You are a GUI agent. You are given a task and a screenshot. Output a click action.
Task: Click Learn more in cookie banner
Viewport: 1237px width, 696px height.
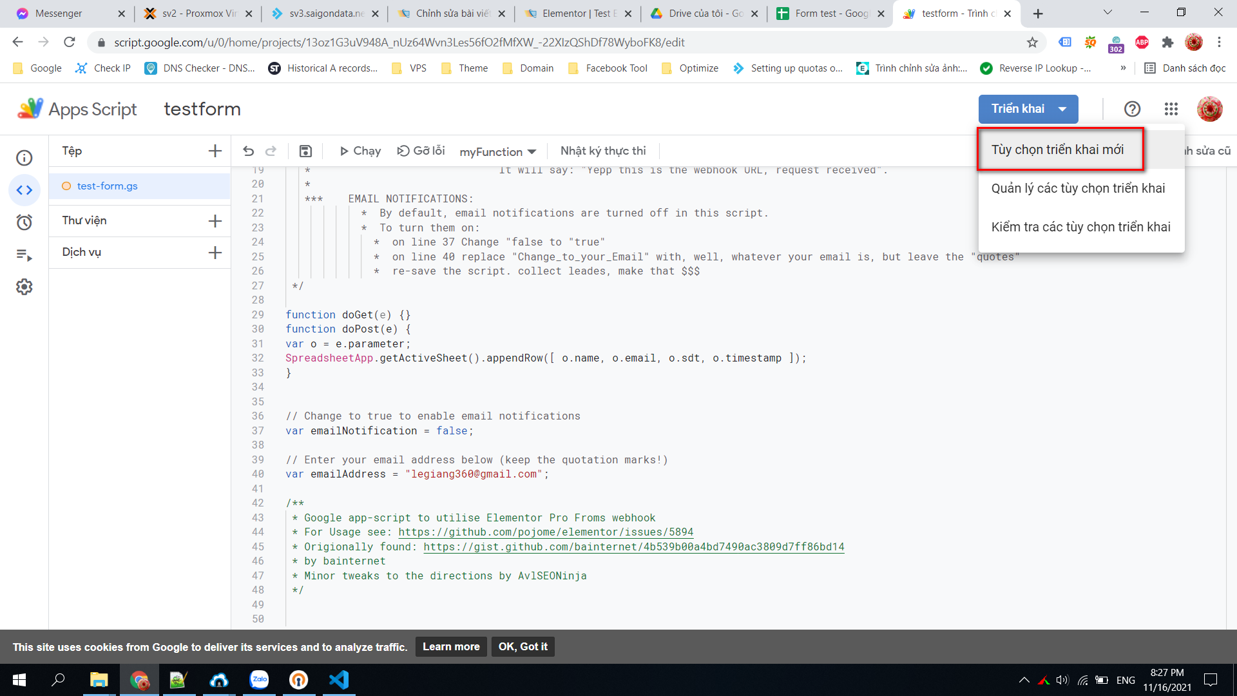click(x=451, y=647)
